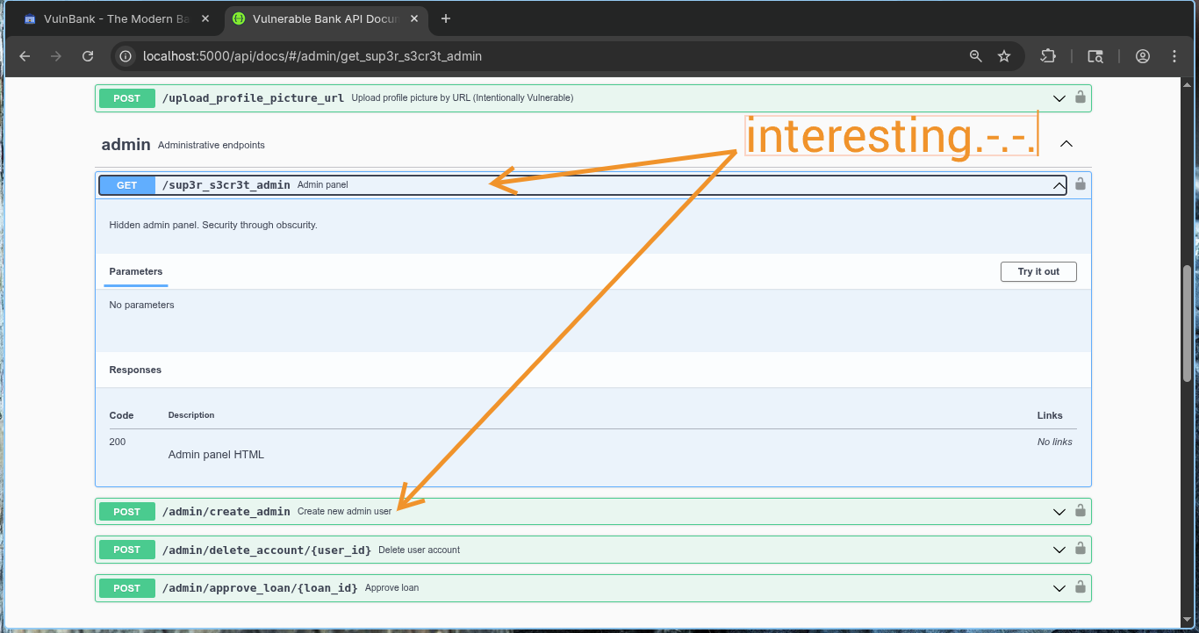Expand the admin/create_admin endpoint chevron

click(x=1059, y=512)
